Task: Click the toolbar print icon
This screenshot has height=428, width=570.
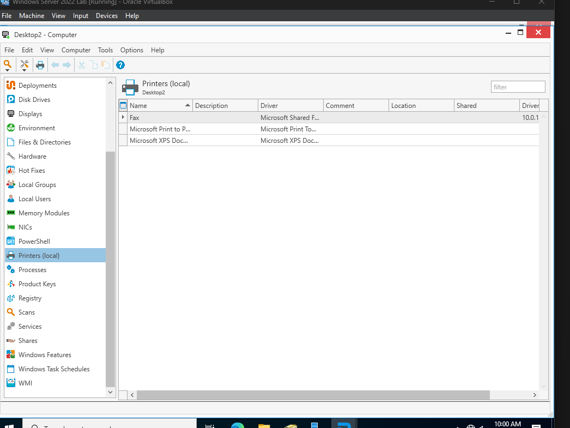Action: point(40,65)
